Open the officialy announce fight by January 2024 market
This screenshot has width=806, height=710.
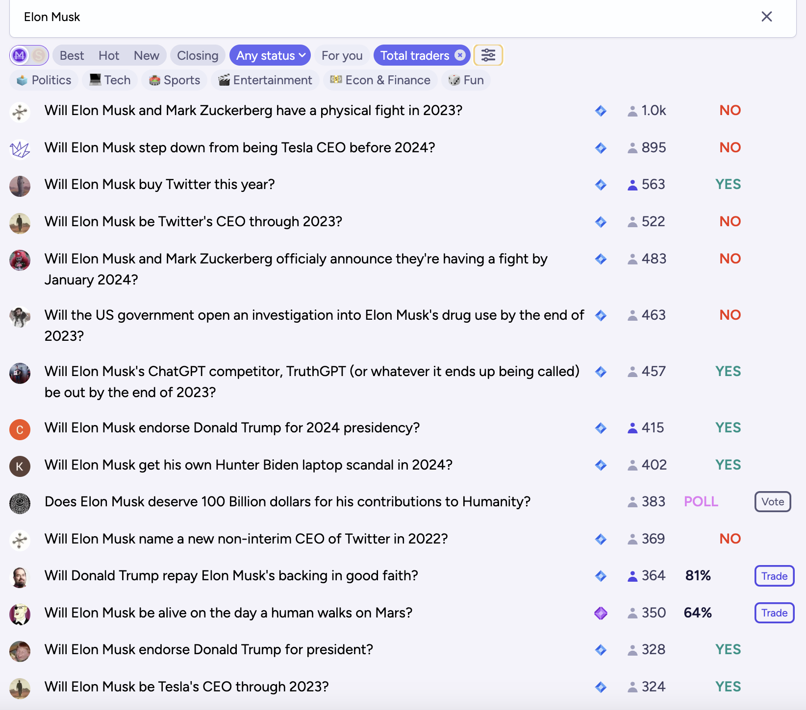click(x=296, y=269)
